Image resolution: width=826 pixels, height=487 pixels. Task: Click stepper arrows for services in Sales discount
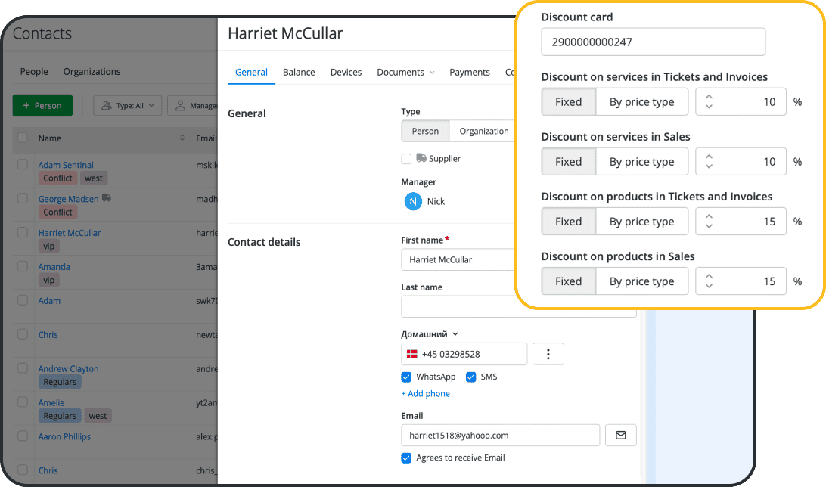pos(709,162)
